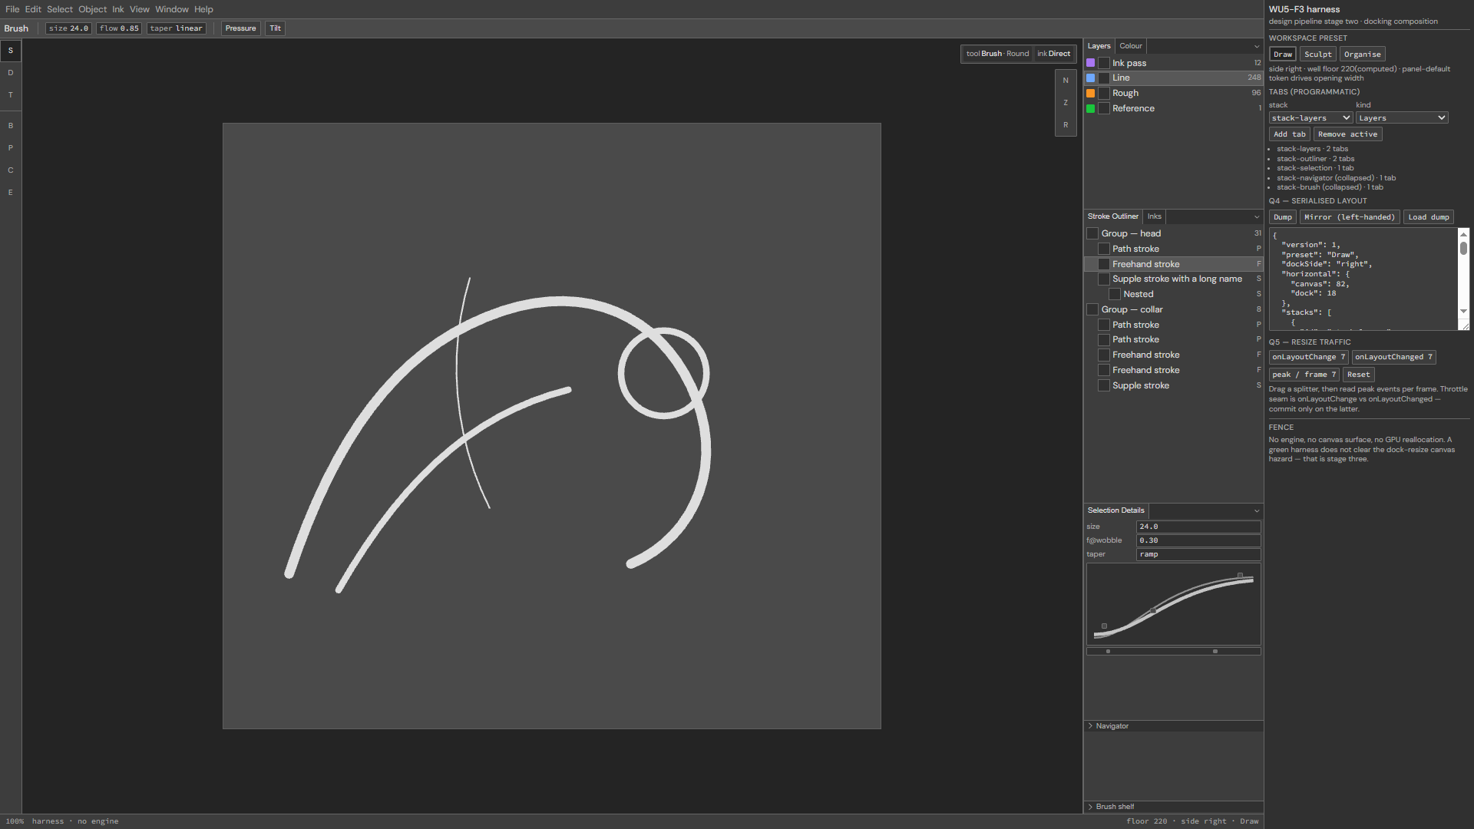Open the View menu
Screen dimensions: 1474x829
click(140, 9)
